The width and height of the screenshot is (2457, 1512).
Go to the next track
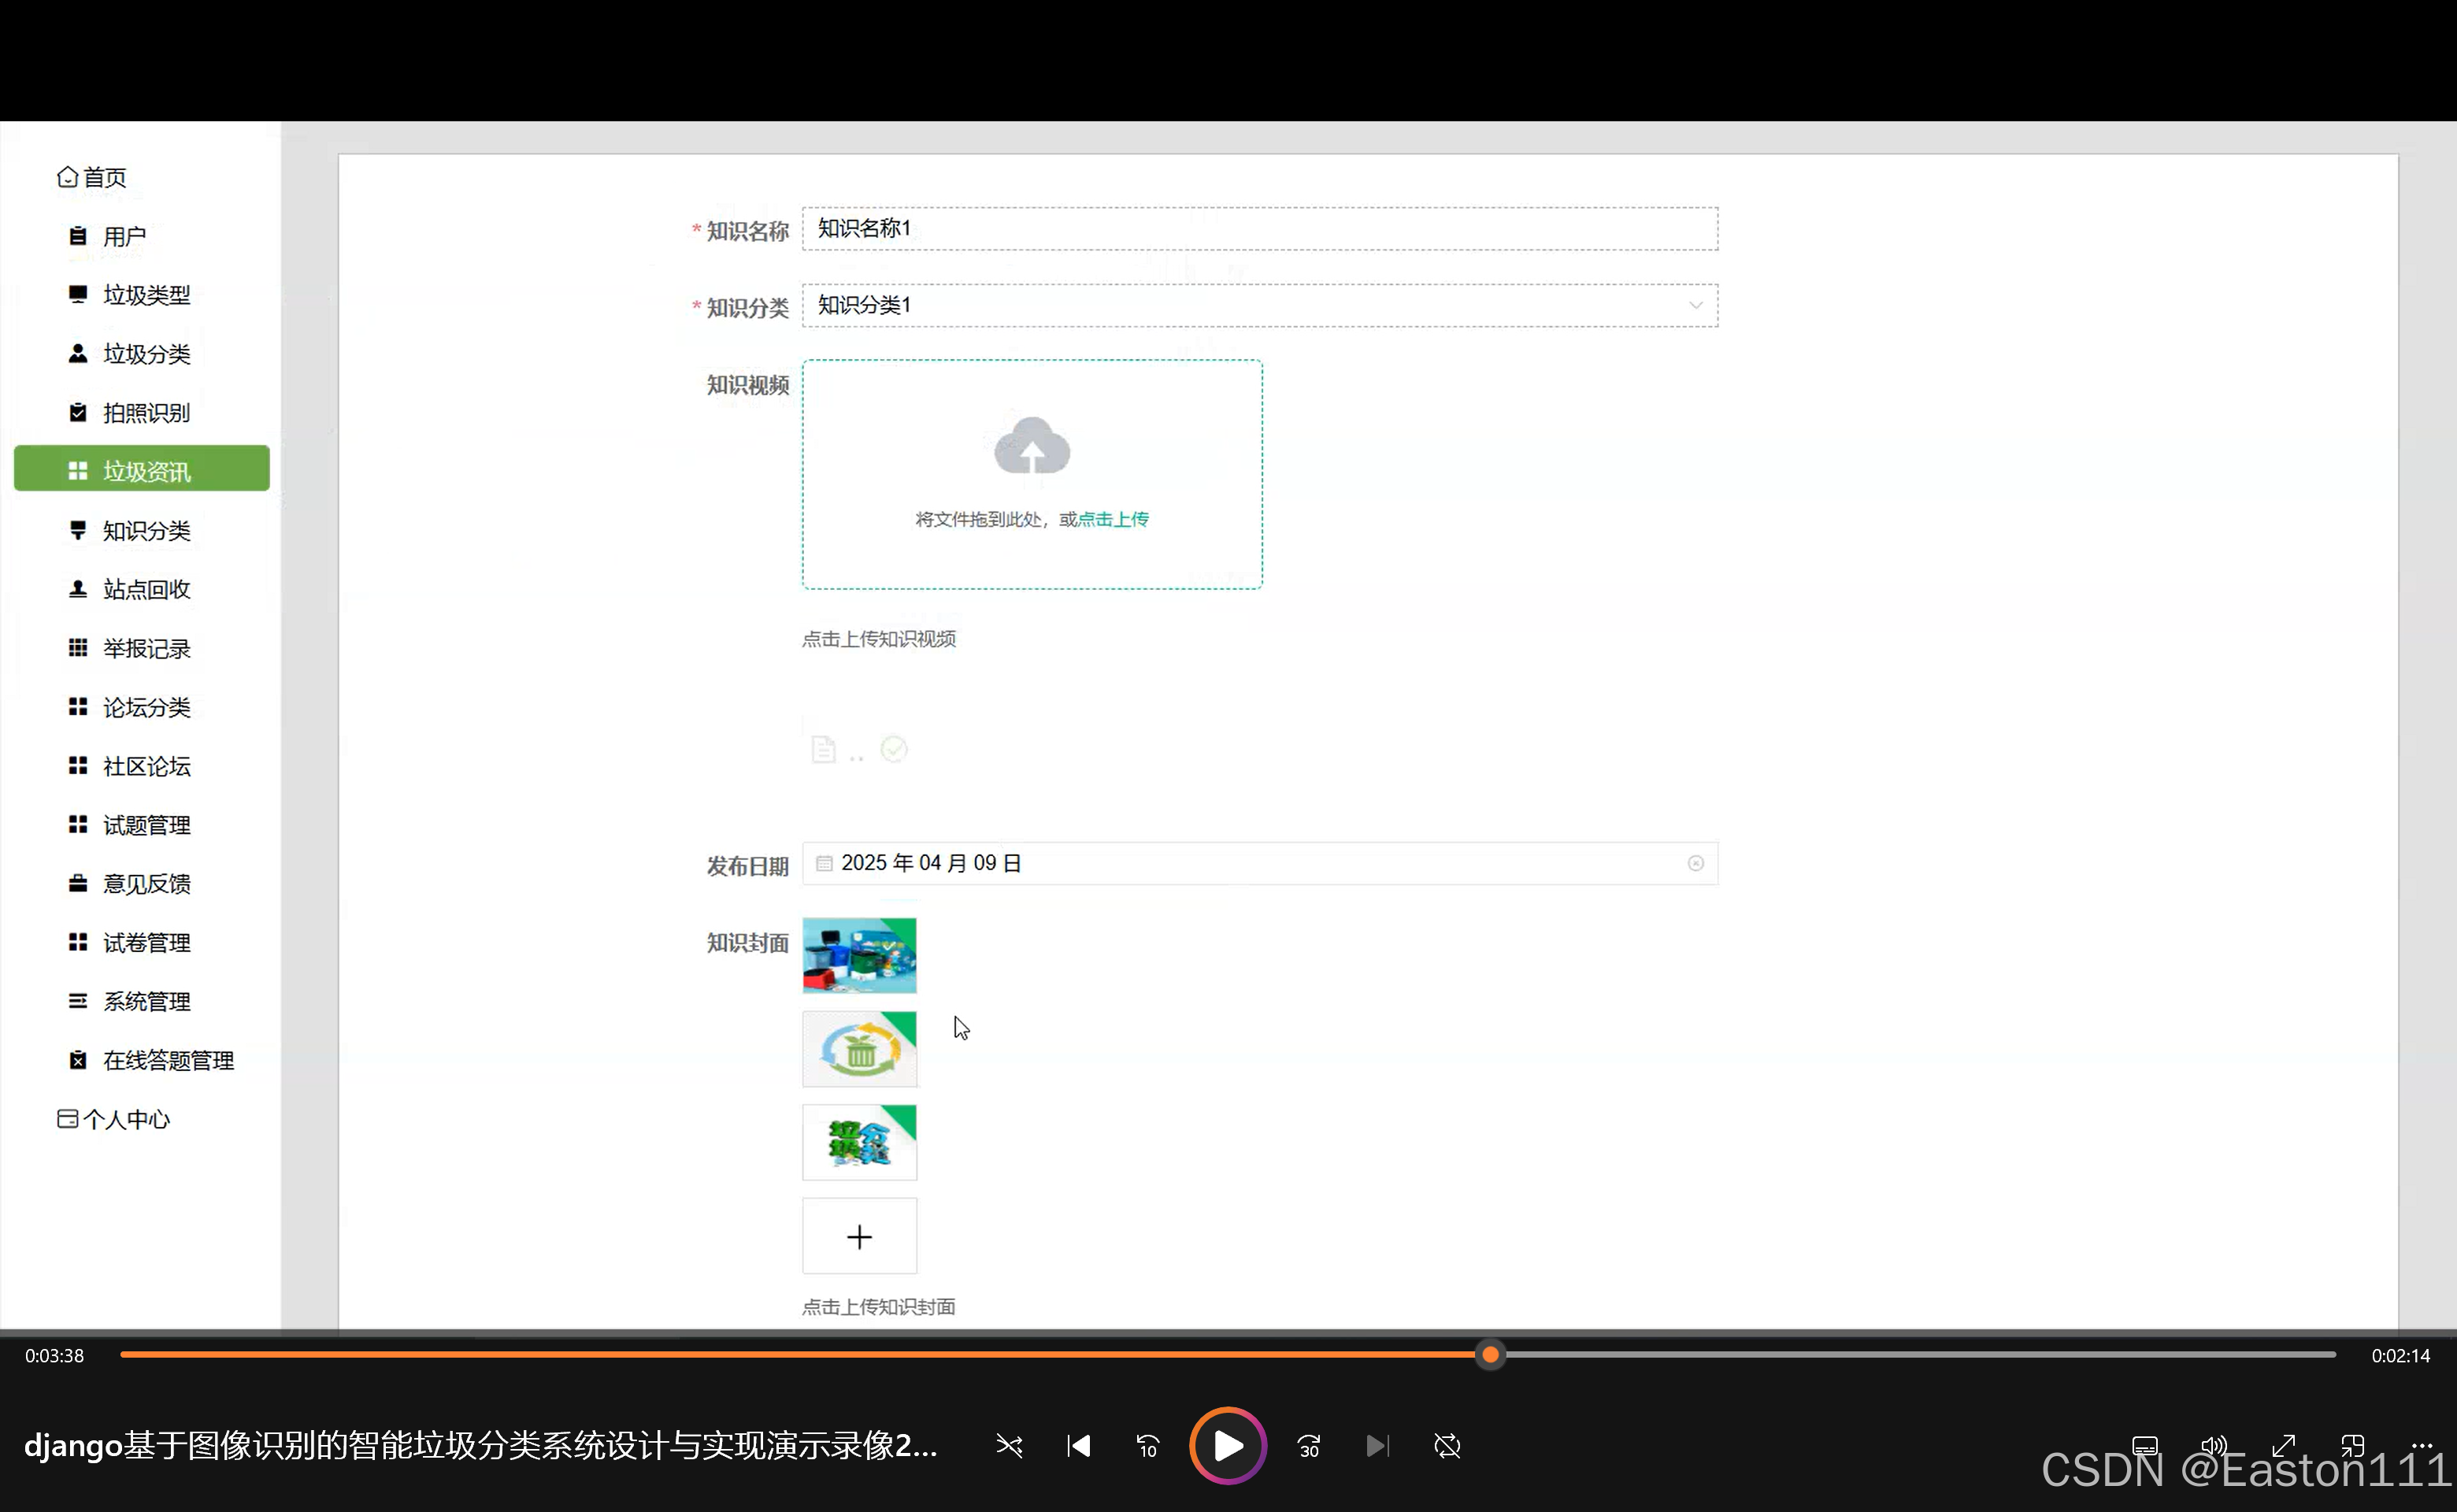(1378, 1446)
